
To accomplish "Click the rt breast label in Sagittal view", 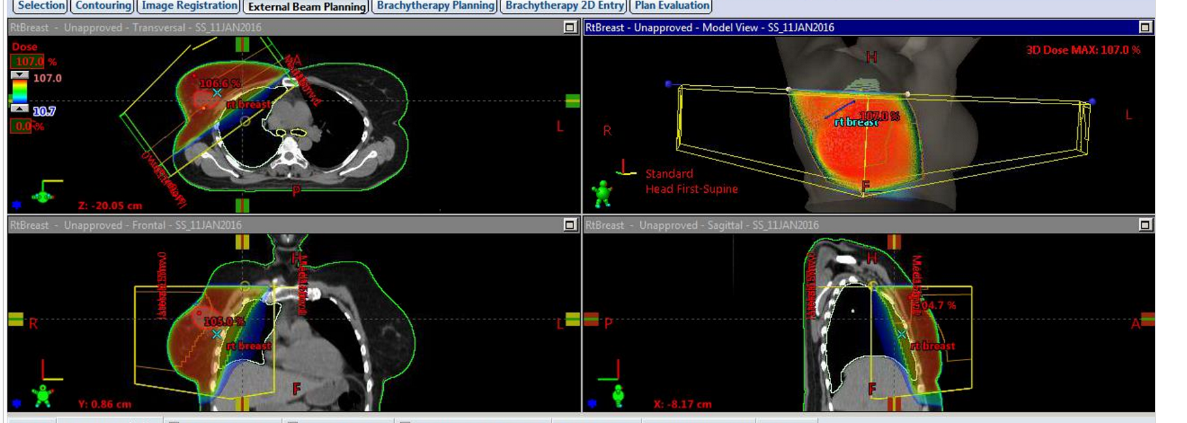I will [933, 346].
